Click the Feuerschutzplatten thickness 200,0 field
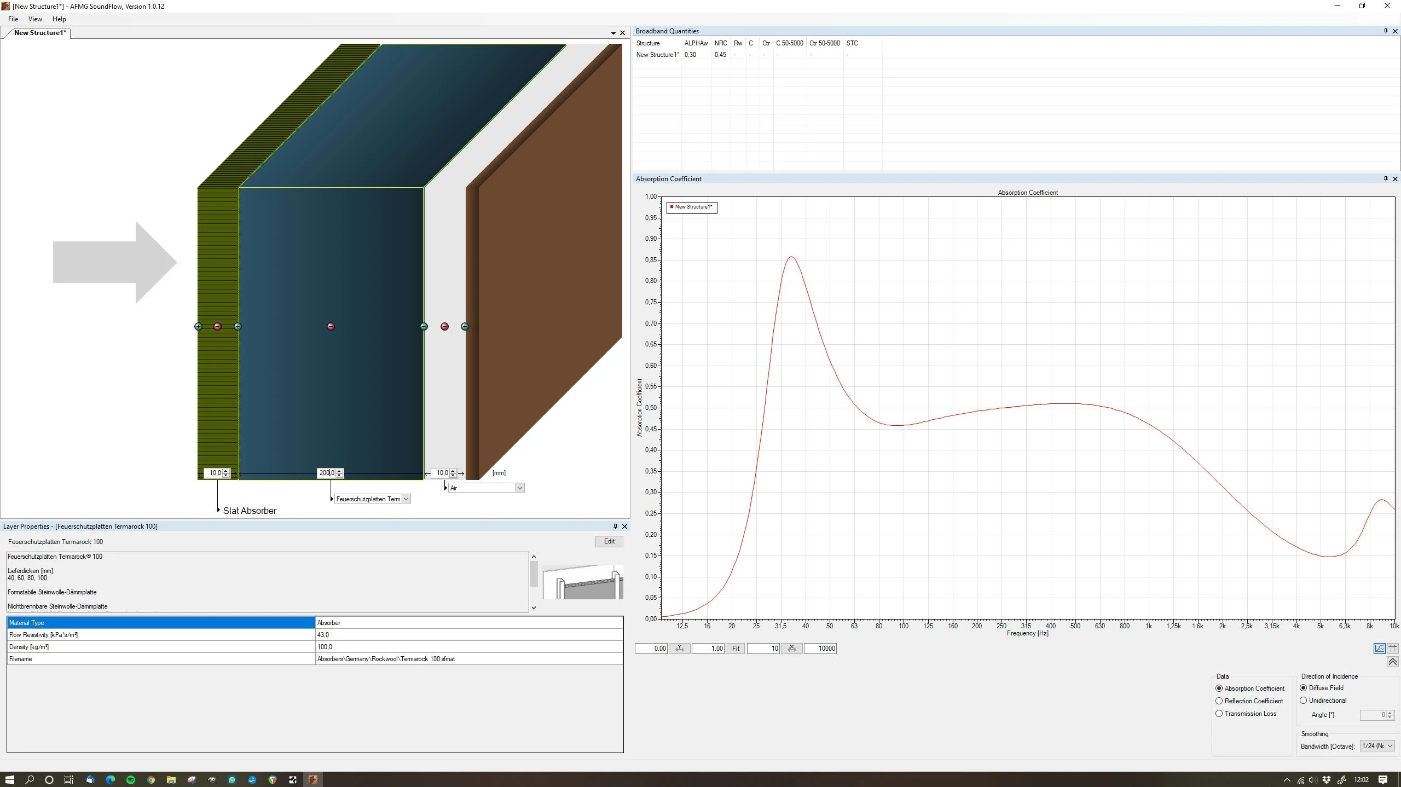 click(x=326, y=473)
